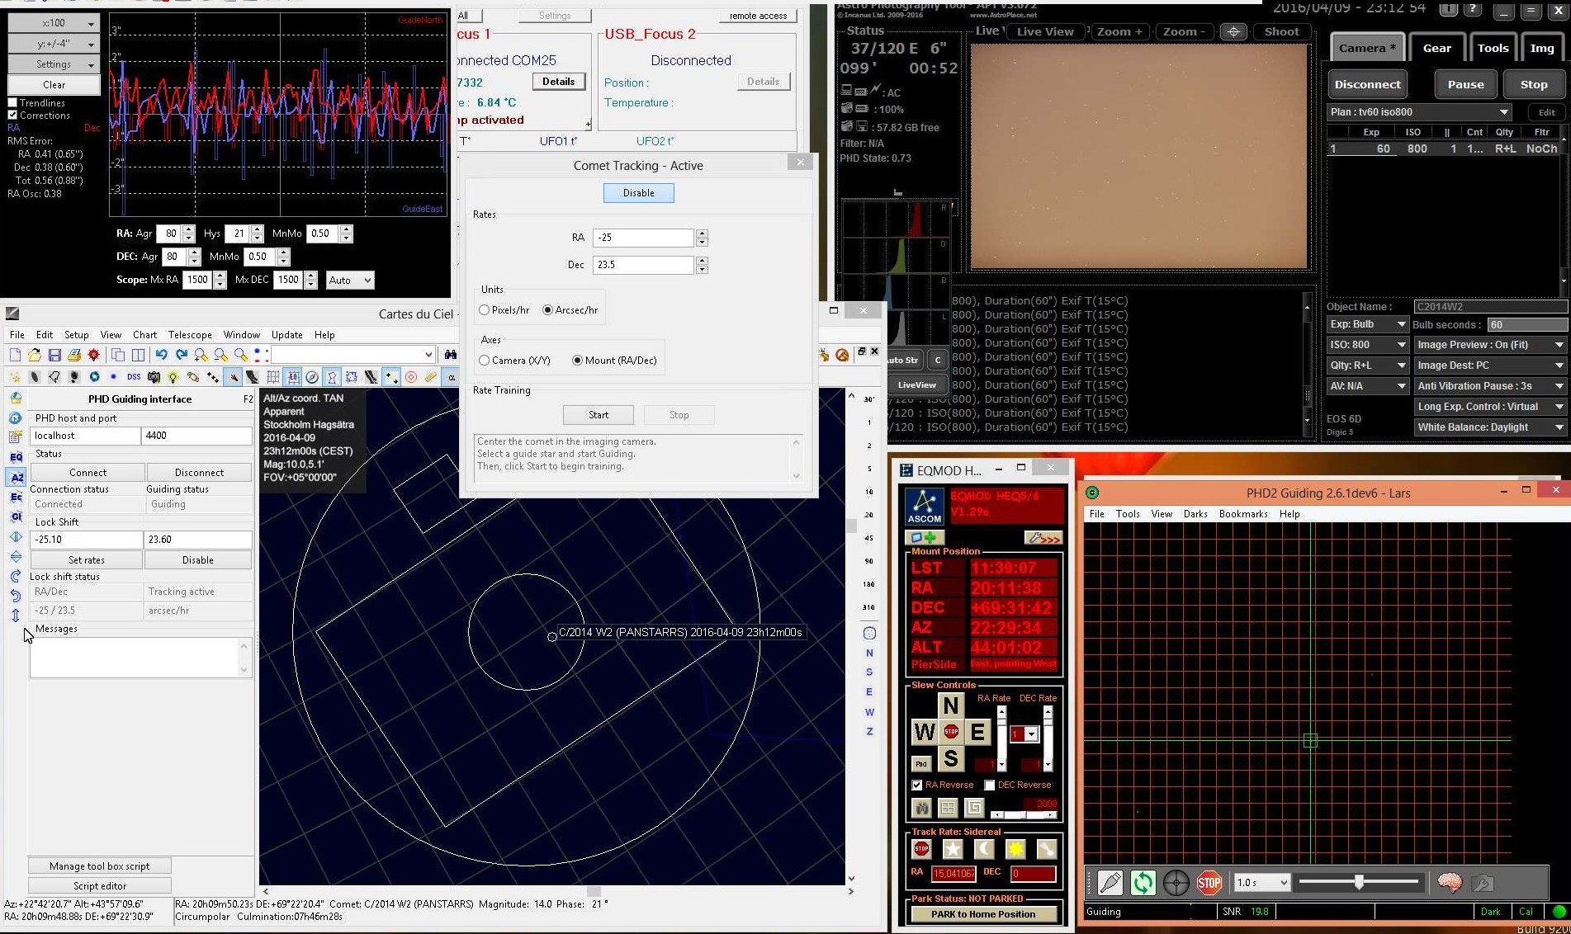Click the PHD2 loop exposures icon
Screen dimensions: 1571x934
[x=1143, y=883]
